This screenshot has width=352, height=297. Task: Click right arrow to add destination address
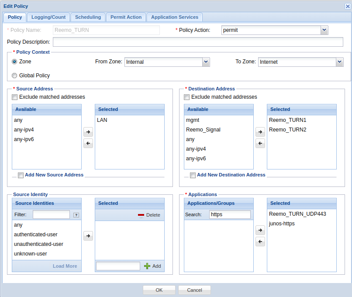click(260, 131)
